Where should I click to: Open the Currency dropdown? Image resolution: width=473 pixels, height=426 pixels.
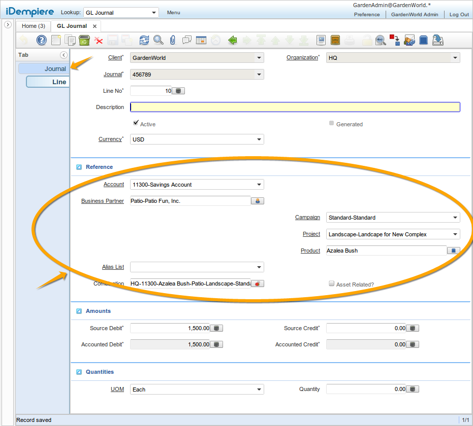[259, 139]
